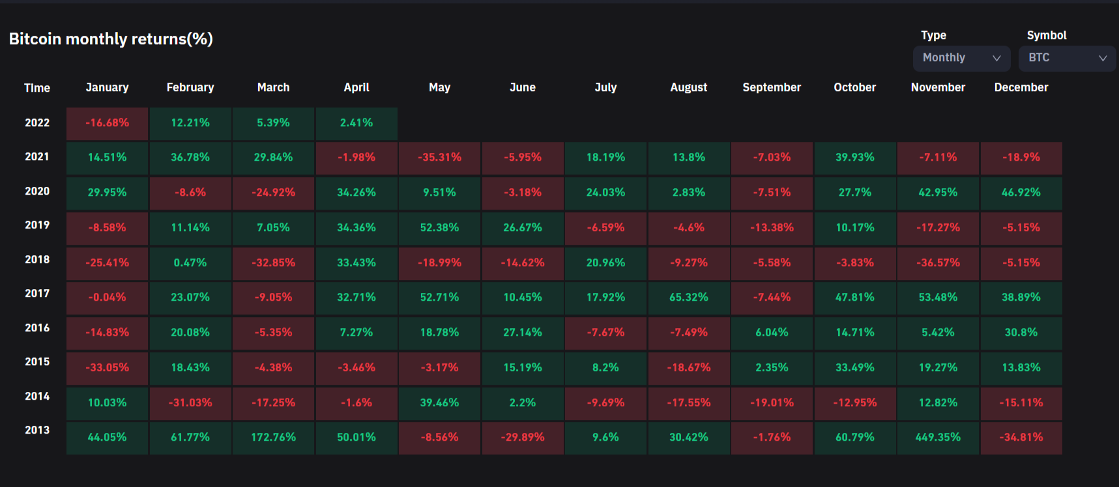
Task: Open the BTC symbol dropdown
Action: [x=1066, y=58]
